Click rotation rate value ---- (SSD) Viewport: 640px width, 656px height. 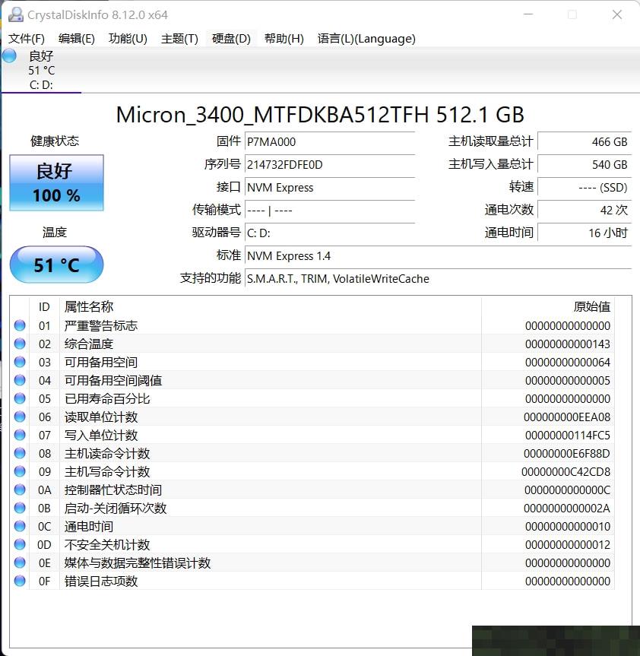click(585, 187)
